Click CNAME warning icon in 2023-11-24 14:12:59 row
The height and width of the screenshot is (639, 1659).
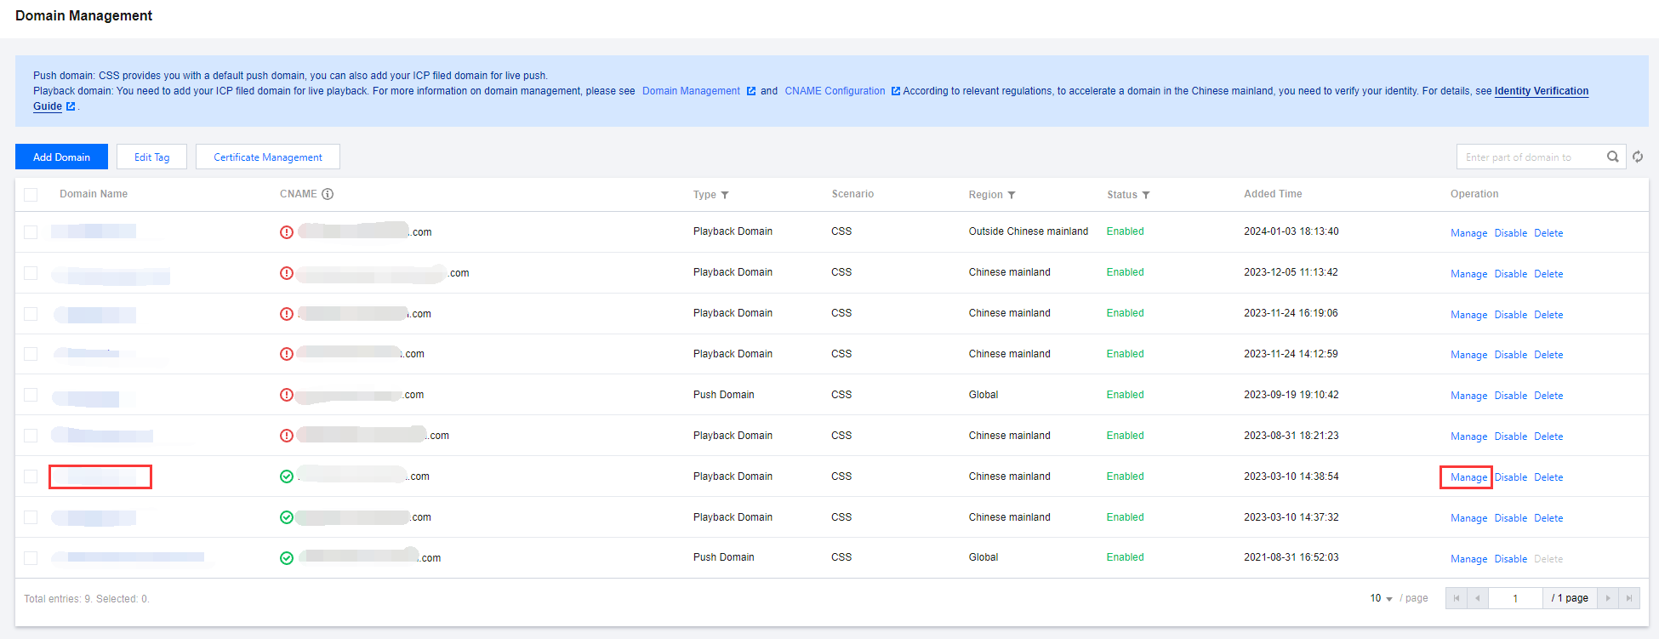click(287, 354)
